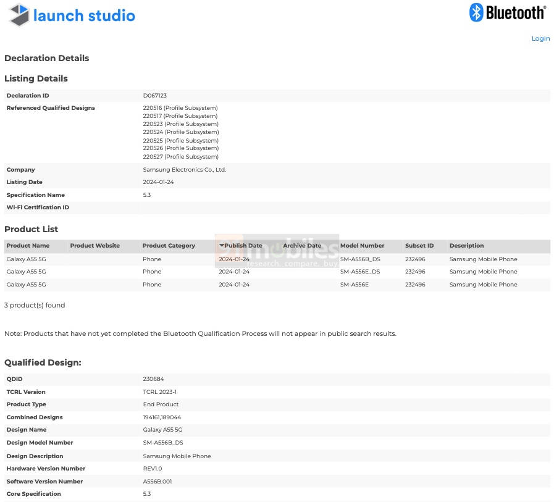Select referenced design 220516 (Profile Subsystem)
The width and height of the screenshot is (554, 502).
pyautogui.click(x=180, y=108)
